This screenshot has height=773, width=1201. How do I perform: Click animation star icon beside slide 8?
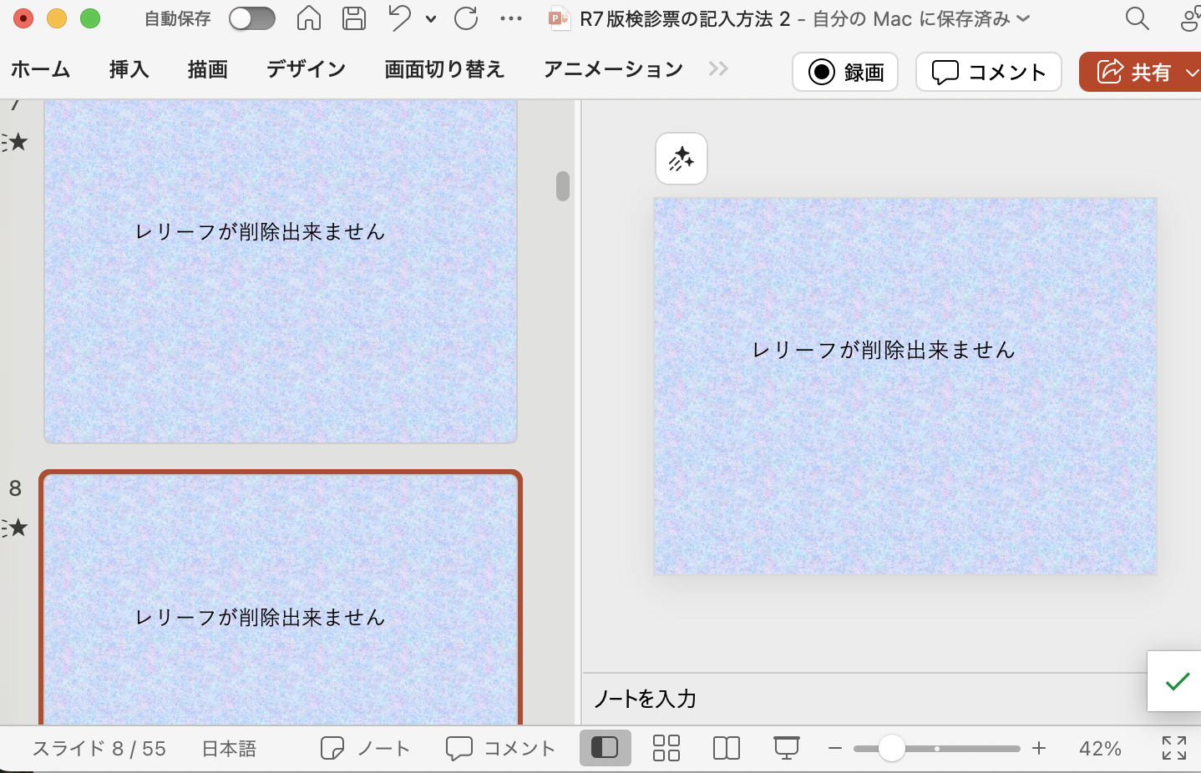click(16, 528)
